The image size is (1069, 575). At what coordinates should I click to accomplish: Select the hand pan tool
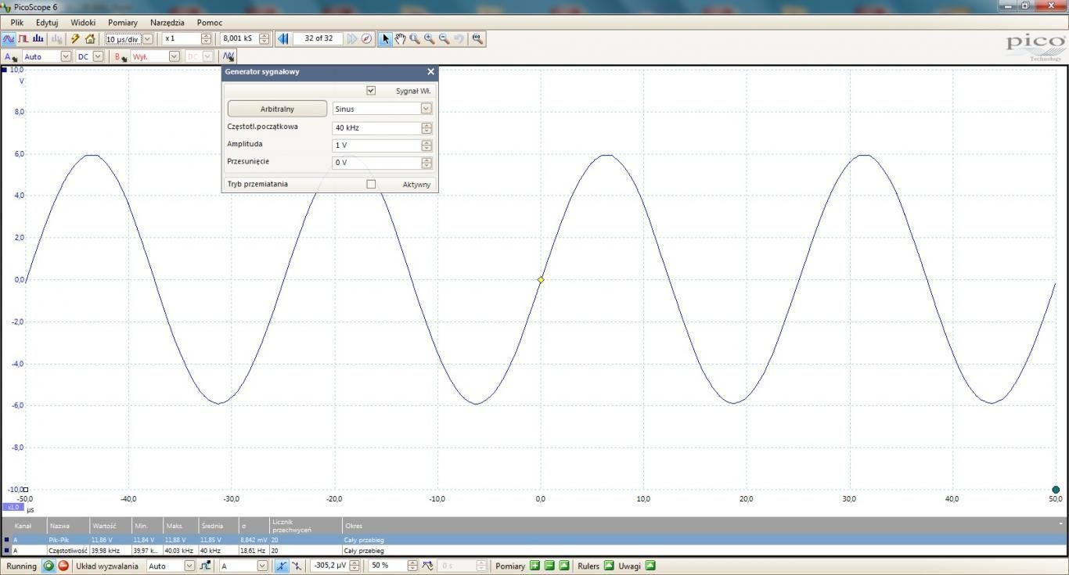click(400, 38)
